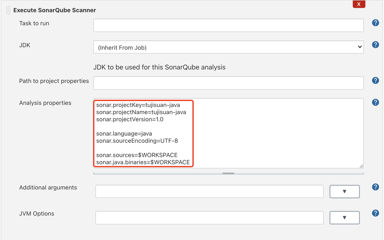Viewport: 384px width, 240px height.
Task: Show help for Path to project properties
Action: tap(375, 80)
